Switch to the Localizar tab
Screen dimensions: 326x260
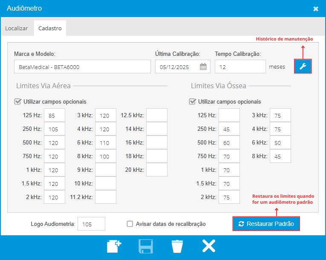pos(17,29)
